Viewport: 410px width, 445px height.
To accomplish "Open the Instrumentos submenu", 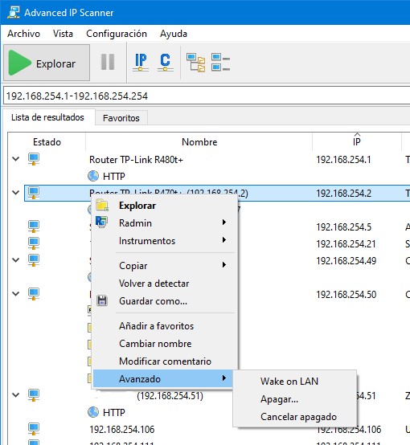I will click(165, 241).
